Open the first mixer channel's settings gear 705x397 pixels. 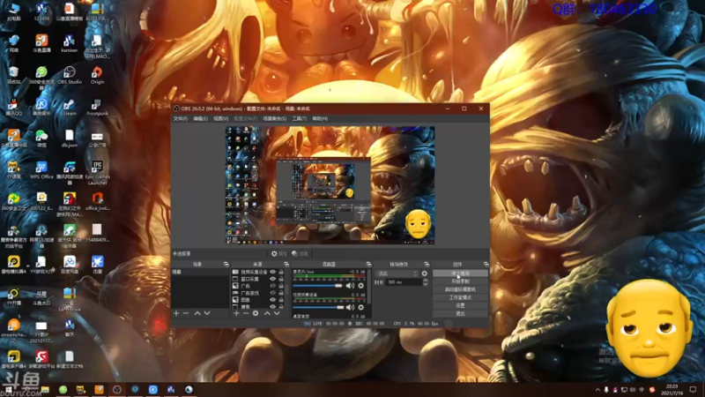click(360, 285)
